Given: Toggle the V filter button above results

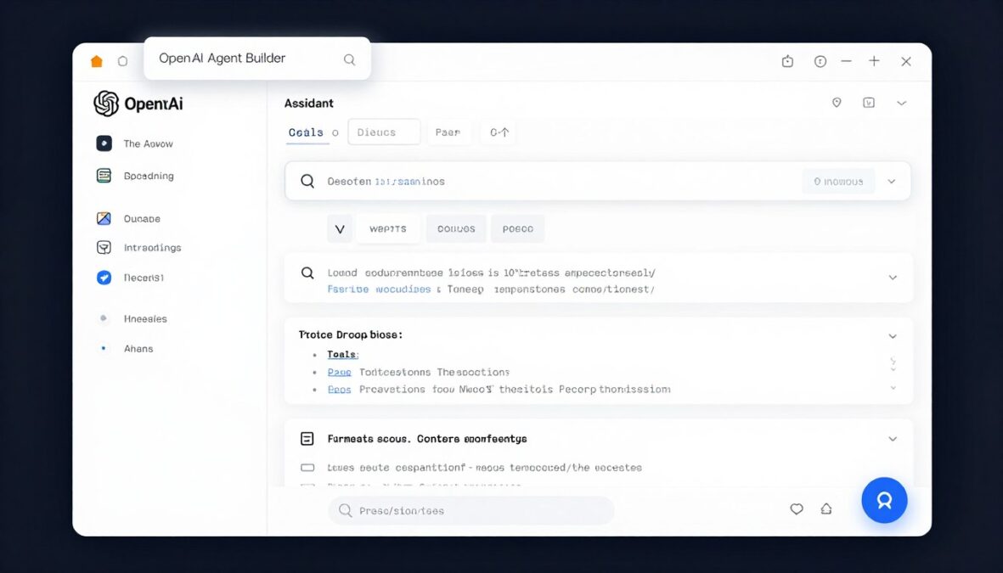Looking at the screenshot, I should (x=340, y=228).
